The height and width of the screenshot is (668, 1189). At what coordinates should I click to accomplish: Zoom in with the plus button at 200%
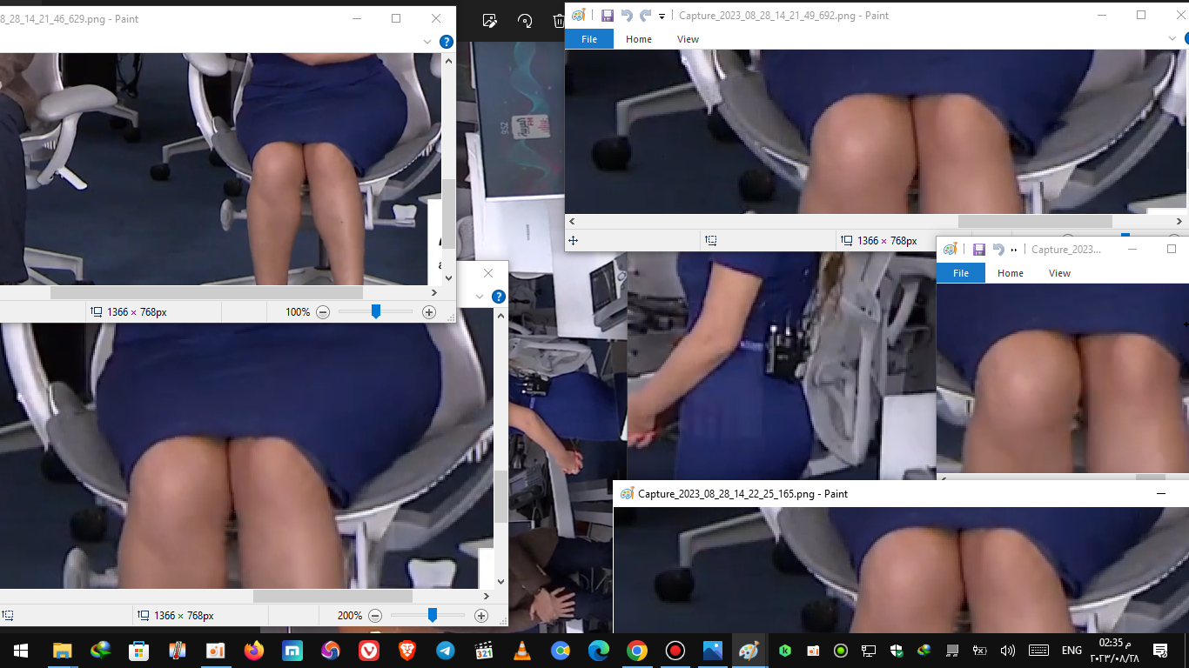[480, 616]
